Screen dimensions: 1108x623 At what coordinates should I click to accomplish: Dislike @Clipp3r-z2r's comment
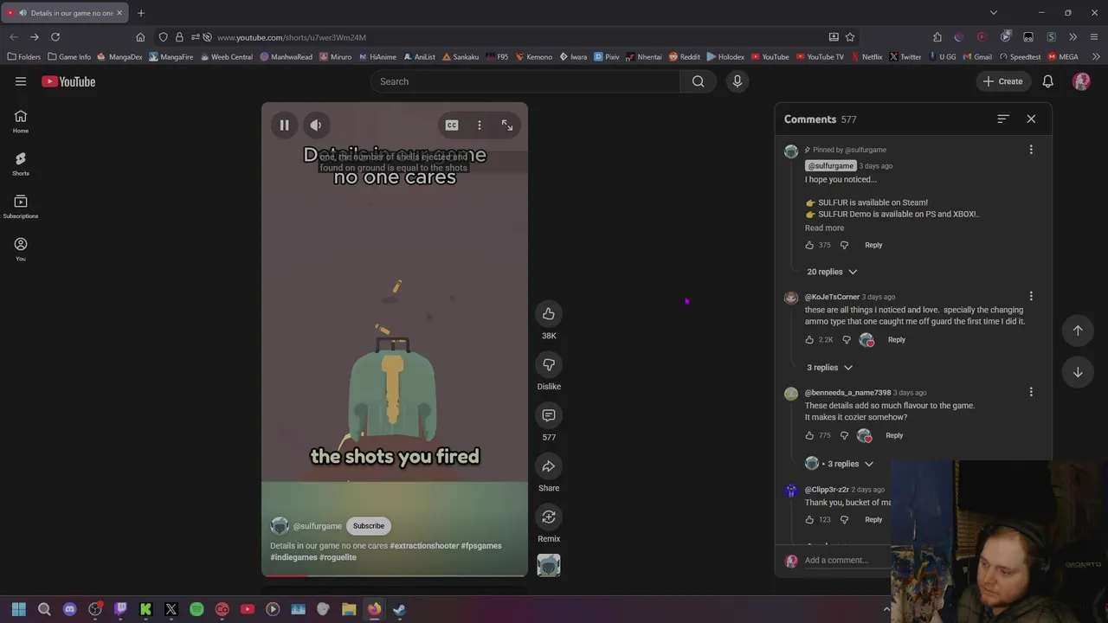pos(844,520)
